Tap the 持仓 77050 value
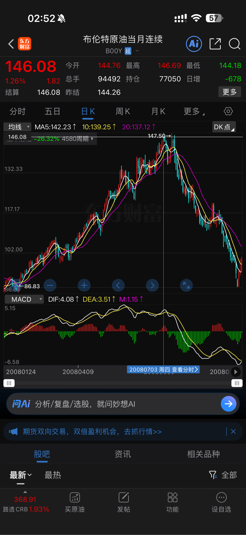246x535 pixels. 170,79
